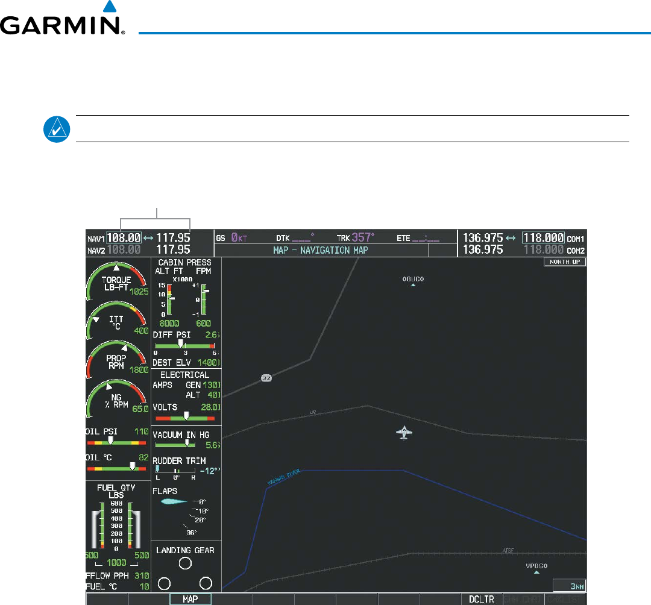Click the right fuel tank quantity bar

[130, 525]
